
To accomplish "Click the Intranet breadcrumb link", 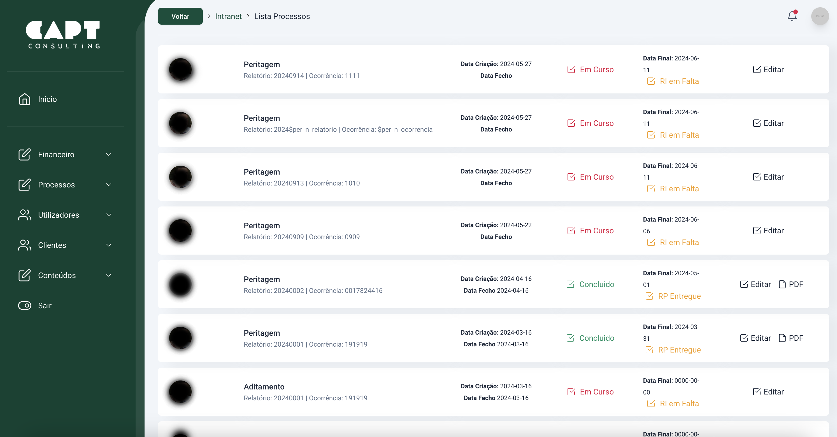I will pos(228,16).
